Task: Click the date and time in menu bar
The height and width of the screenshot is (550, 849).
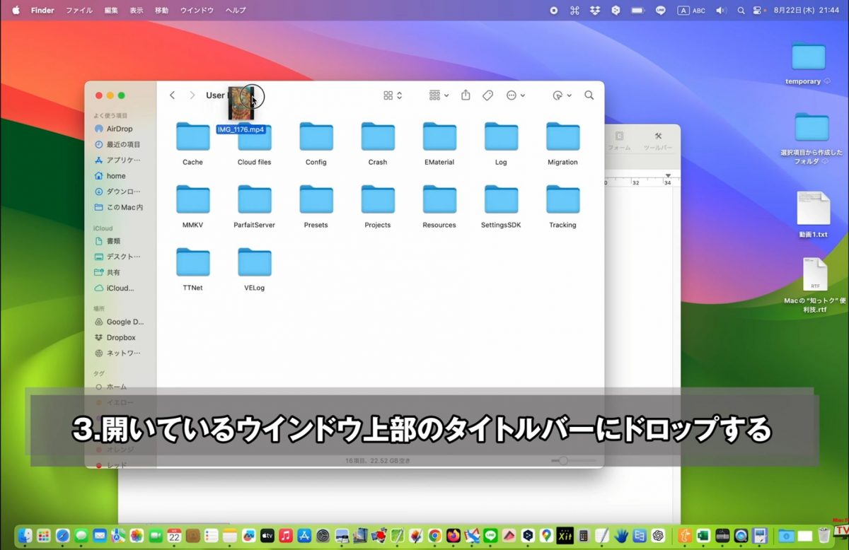Action: 807,11
